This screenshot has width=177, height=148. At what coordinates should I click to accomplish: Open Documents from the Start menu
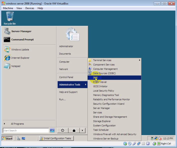click(65, 54)
